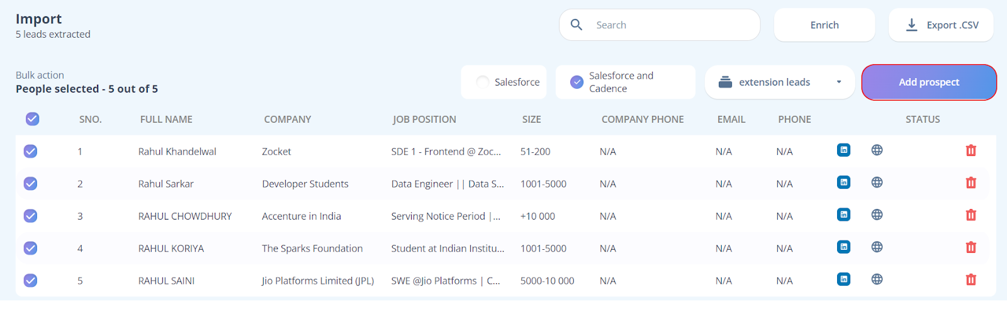Screen dimensions: 1007x309
Task: Toggle the select-all checkbox in header
Action: [33, 119]
